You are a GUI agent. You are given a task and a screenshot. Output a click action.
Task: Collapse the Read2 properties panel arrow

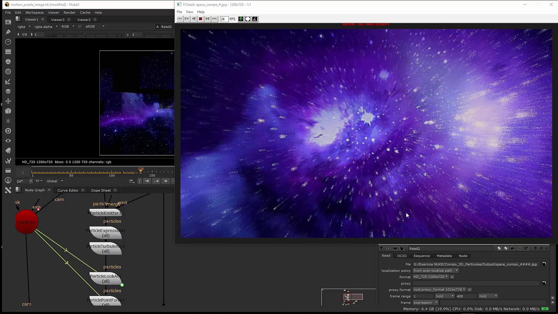pyautogui.click(x=381, y=249)
